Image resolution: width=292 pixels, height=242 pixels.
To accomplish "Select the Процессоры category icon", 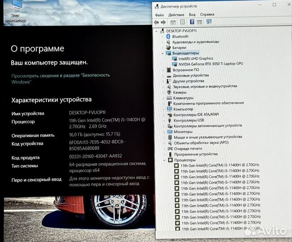I will (x=170, y=160).
